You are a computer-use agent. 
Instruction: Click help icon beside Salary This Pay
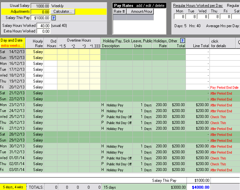pyautogui.click(x=54, y=18)
